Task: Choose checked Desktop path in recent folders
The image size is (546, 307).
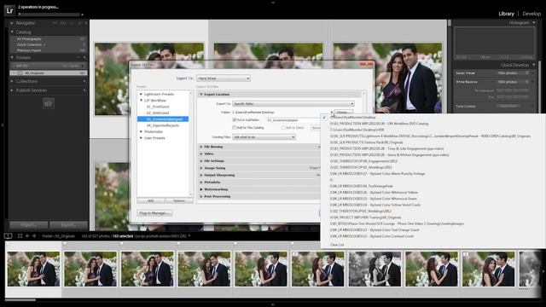Action: 352,118
